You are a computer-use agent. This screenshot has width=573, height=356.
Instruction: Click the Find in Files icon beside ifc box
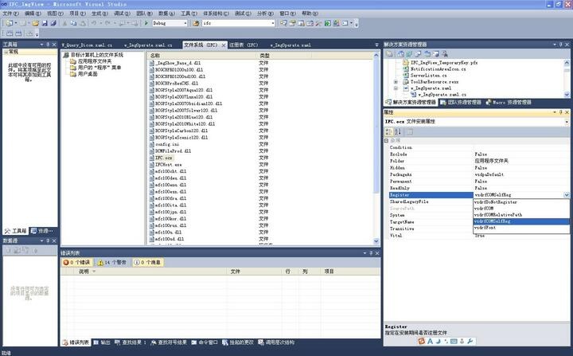click(196, 23)
